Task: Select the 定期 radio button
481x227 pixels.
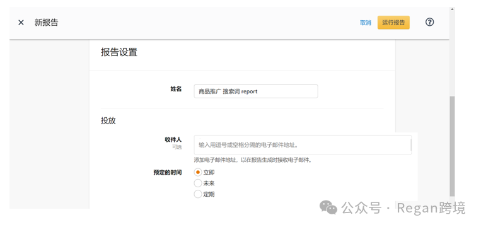Action: 198,194
